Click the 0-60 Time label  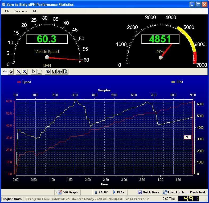[169, 199]
